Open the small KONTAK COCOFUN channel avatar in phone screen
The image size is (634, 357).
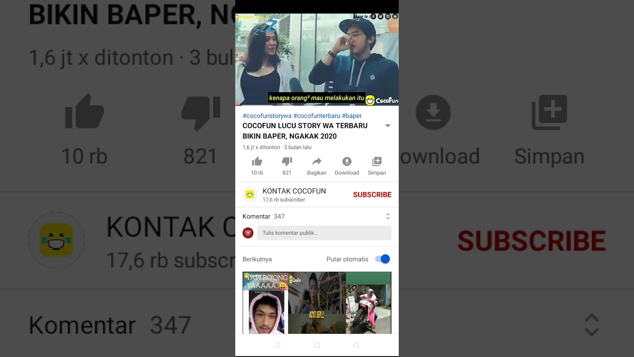click(250, 194)
